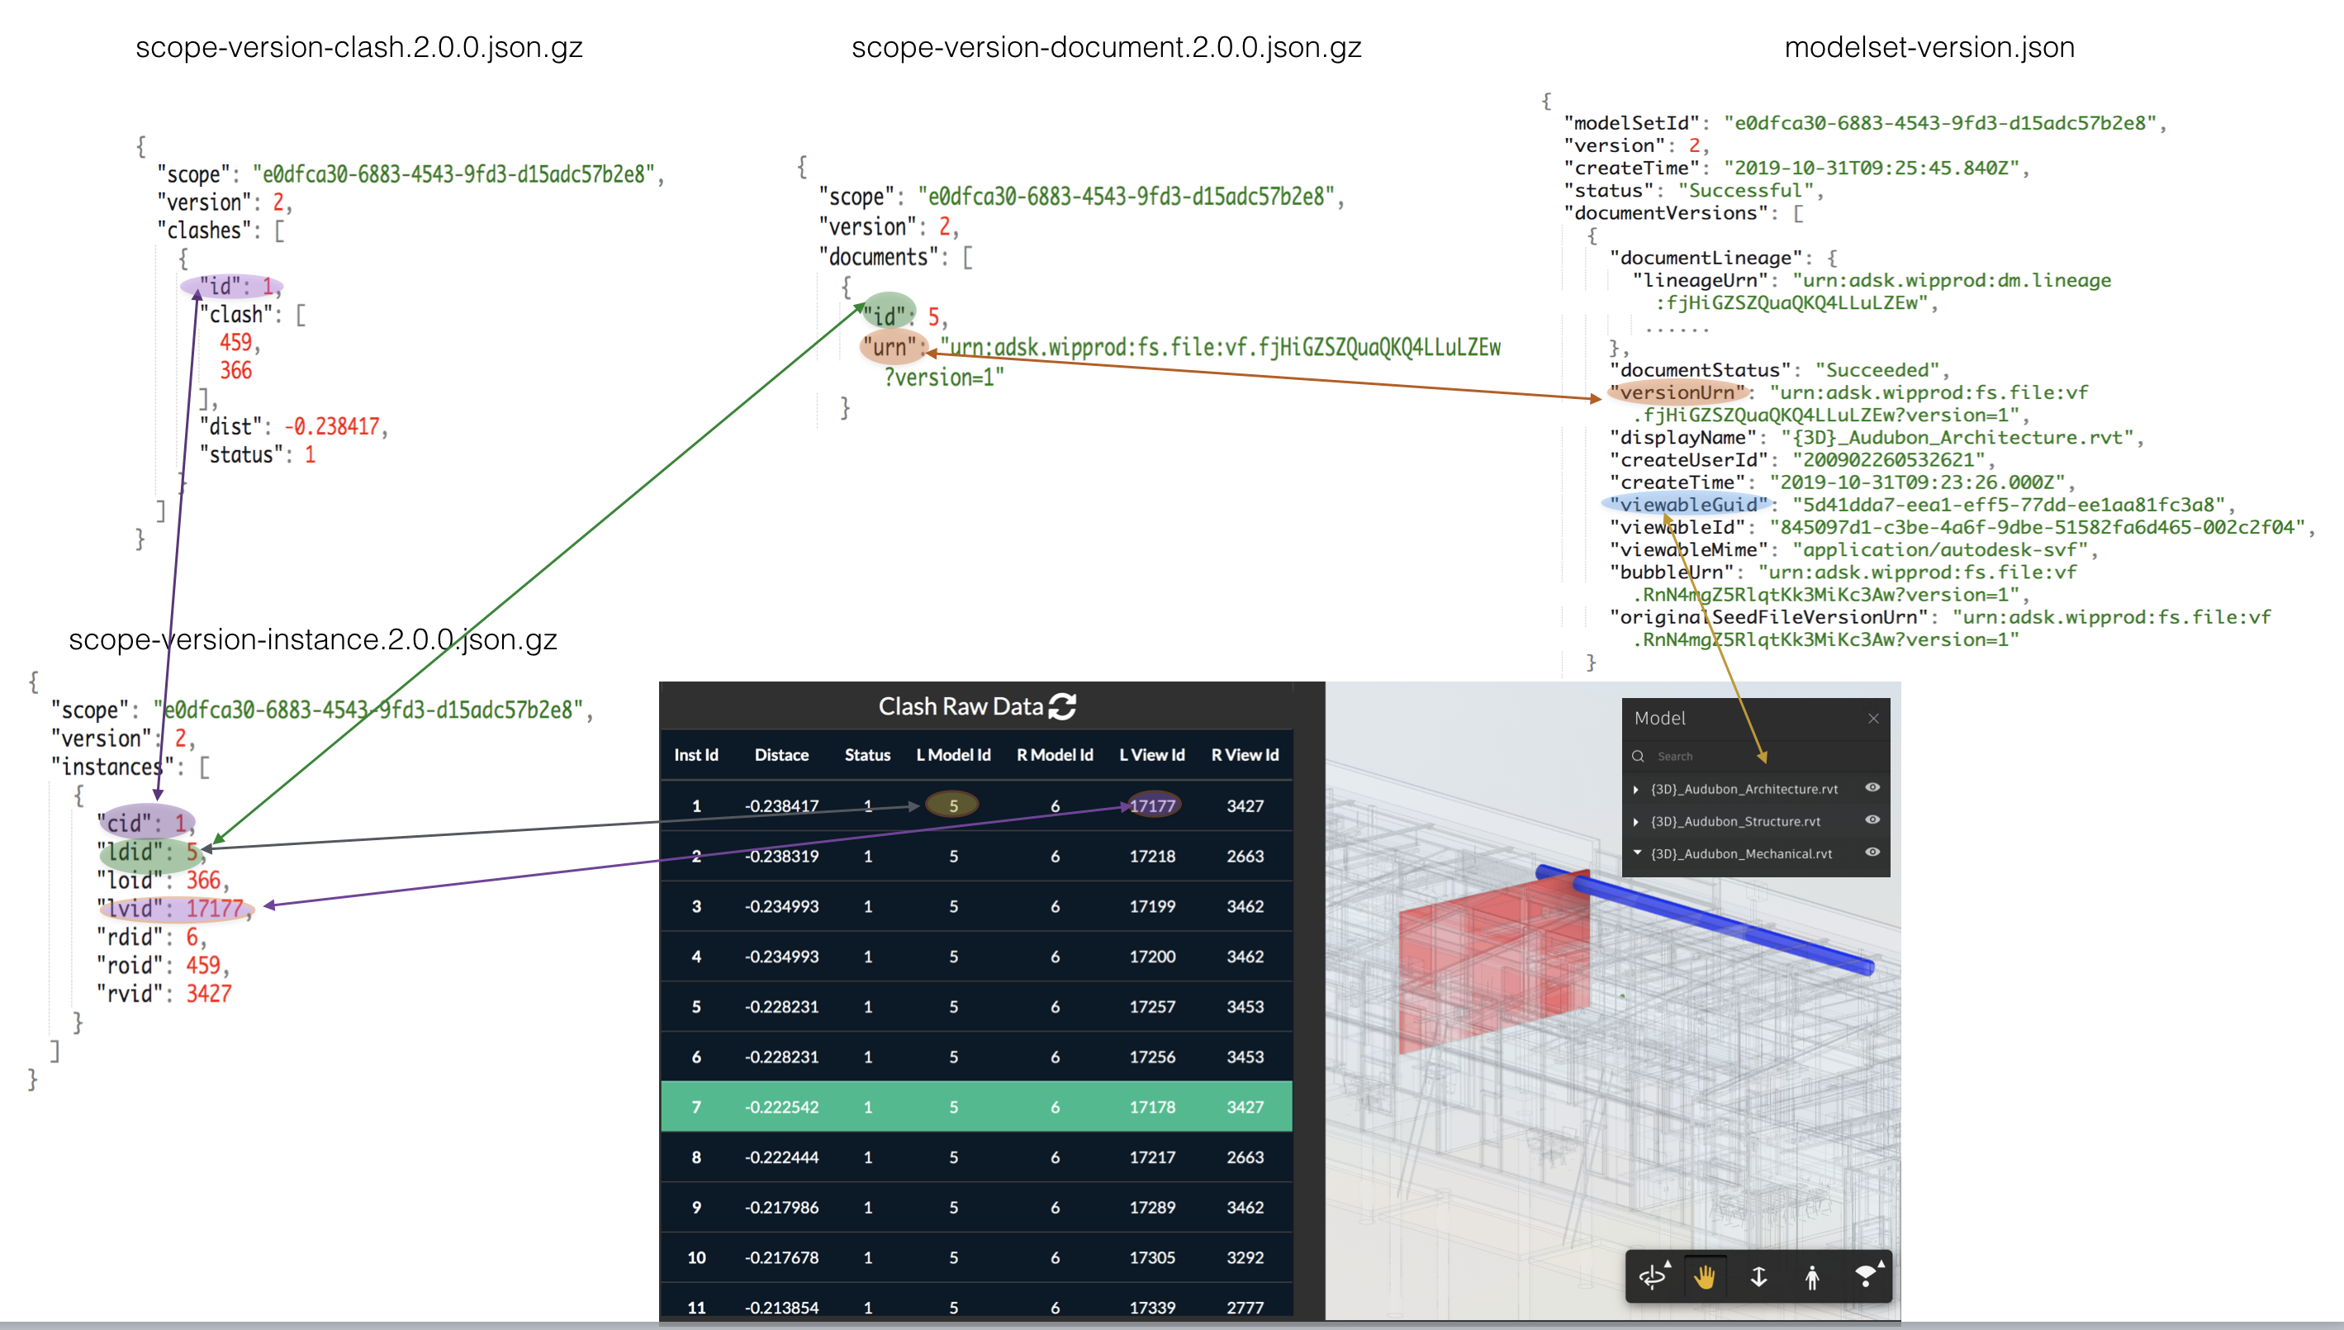Select {3D}_Audubon_Architecture.rvt in model tree
This screenshot has width=2344, height=1330.
[1744, 789]
